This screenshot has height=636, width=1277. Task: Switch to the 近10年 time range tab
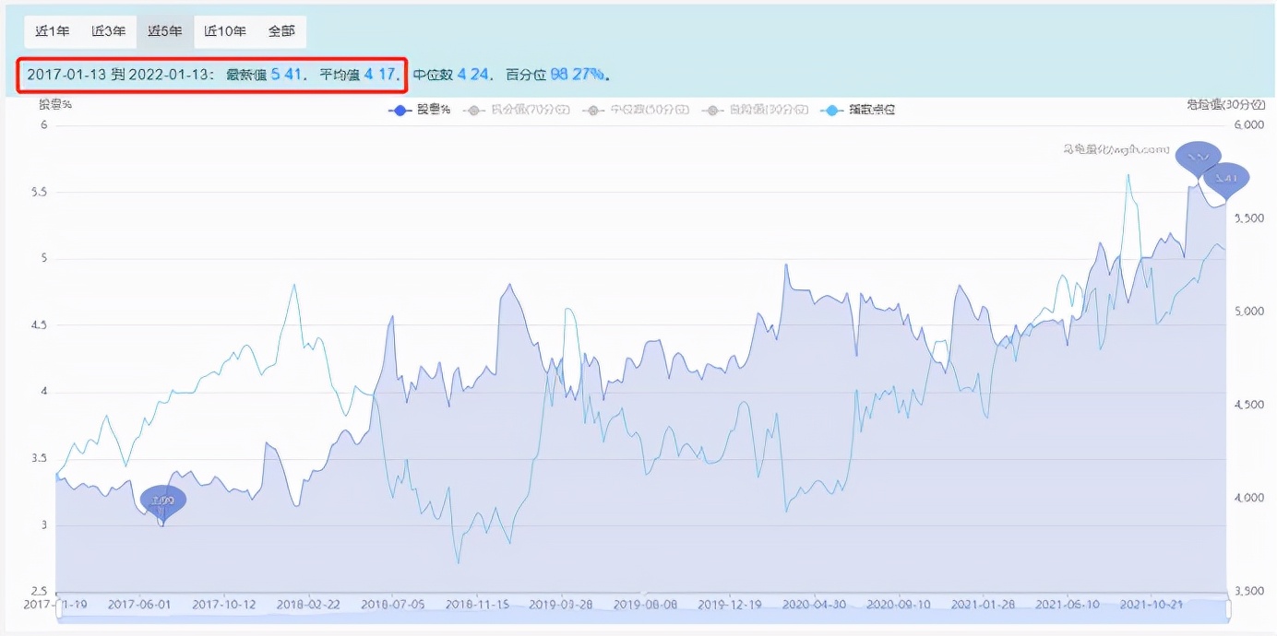click(224, 30)
